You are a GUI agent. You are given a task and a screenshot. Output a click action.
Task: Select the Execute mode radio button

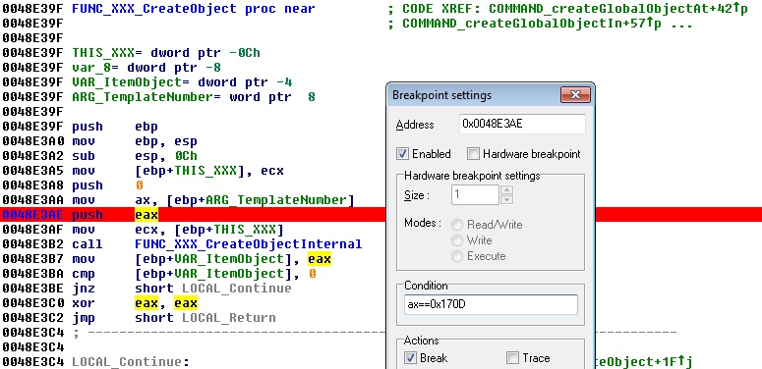pos(457,256)
